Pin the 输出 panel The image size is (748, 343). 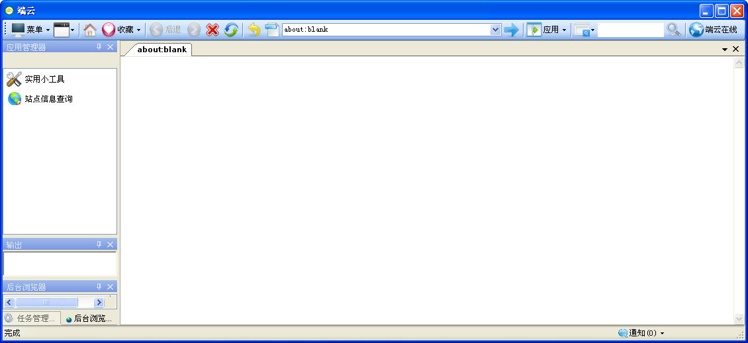click(99, 245)
